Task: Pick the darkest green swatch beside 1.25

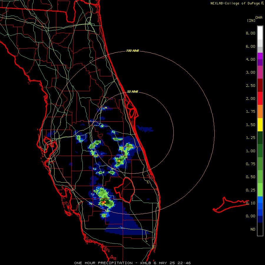Action: (260, 138)
